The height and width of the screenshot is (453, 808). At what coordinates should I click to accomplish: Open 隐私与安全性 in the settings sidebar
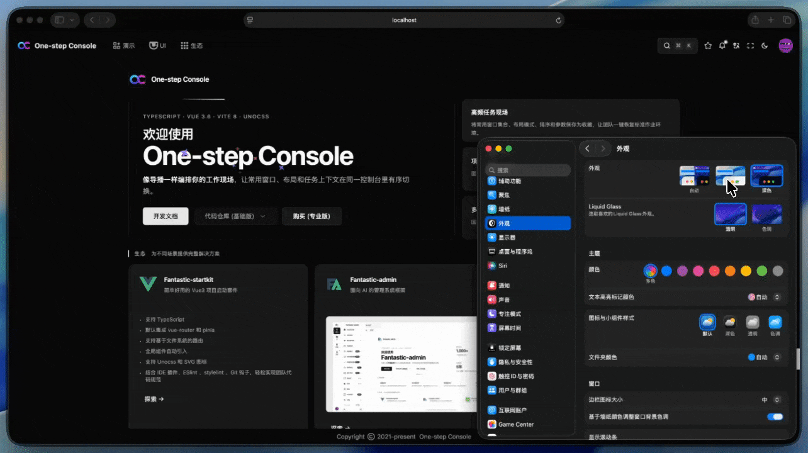[x=528, y=362]
